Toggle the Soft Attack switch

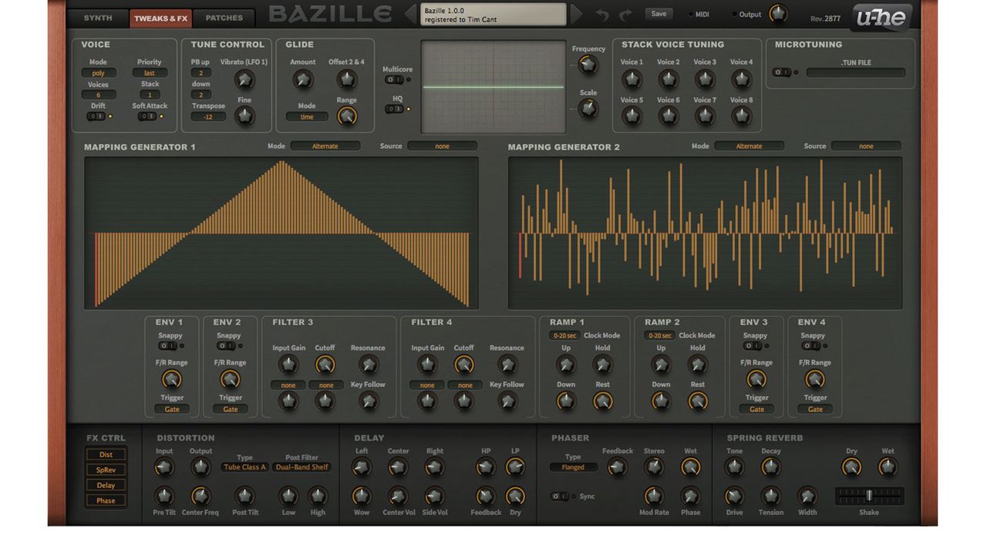click(147, 116)
